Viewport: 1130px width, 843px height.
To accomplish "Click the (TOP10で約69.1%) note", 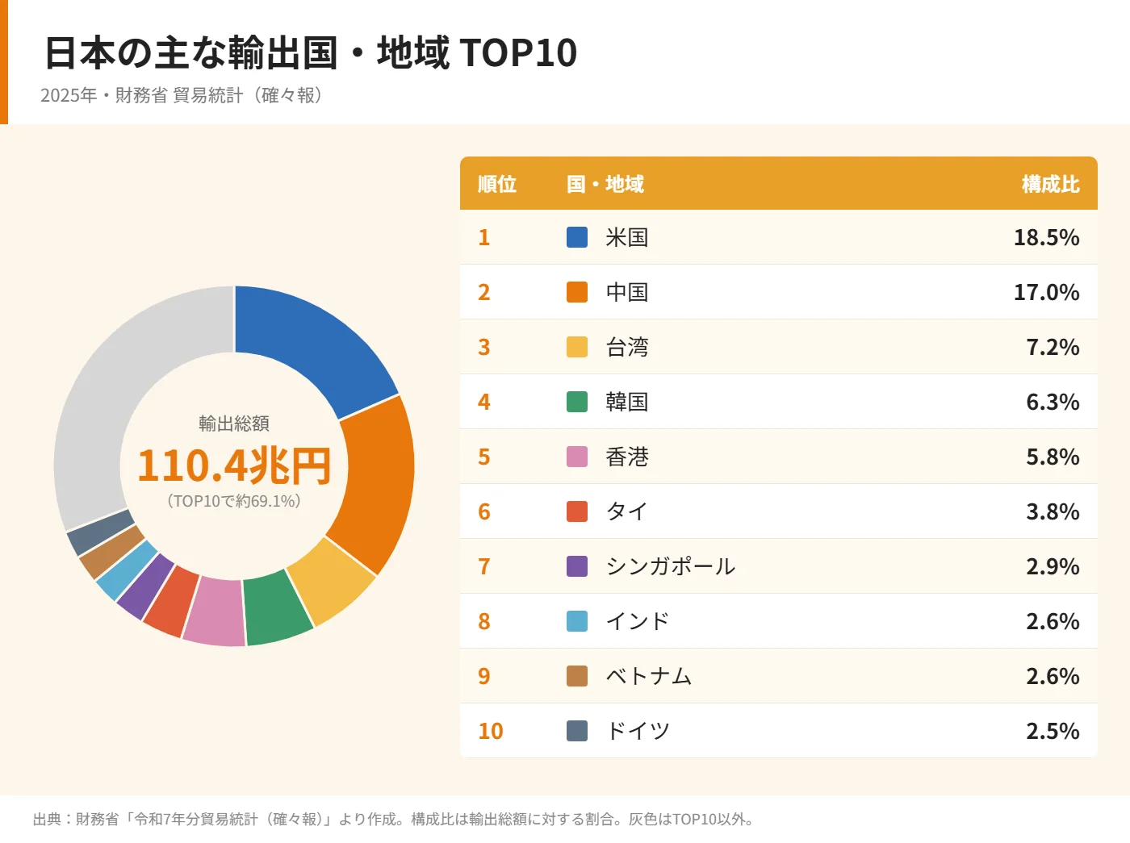I will click(234, 501).
